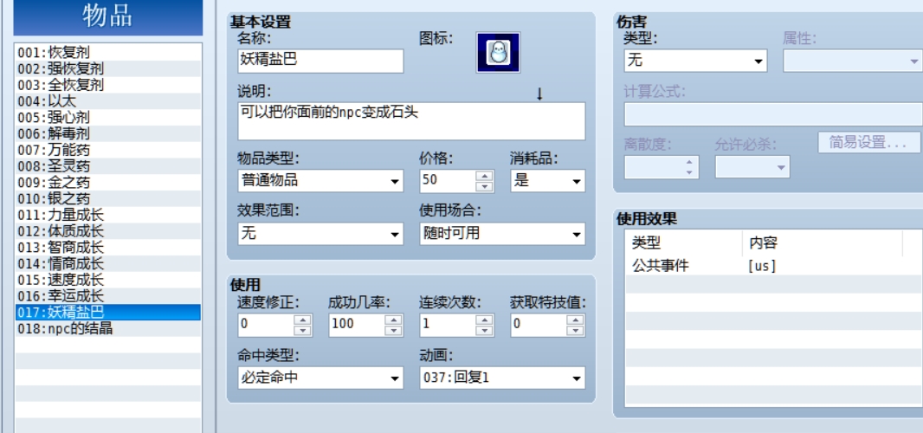Select list item 004:以太

107,101
